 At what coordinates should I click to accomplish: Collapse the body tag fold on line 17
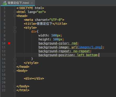(15, 71)
